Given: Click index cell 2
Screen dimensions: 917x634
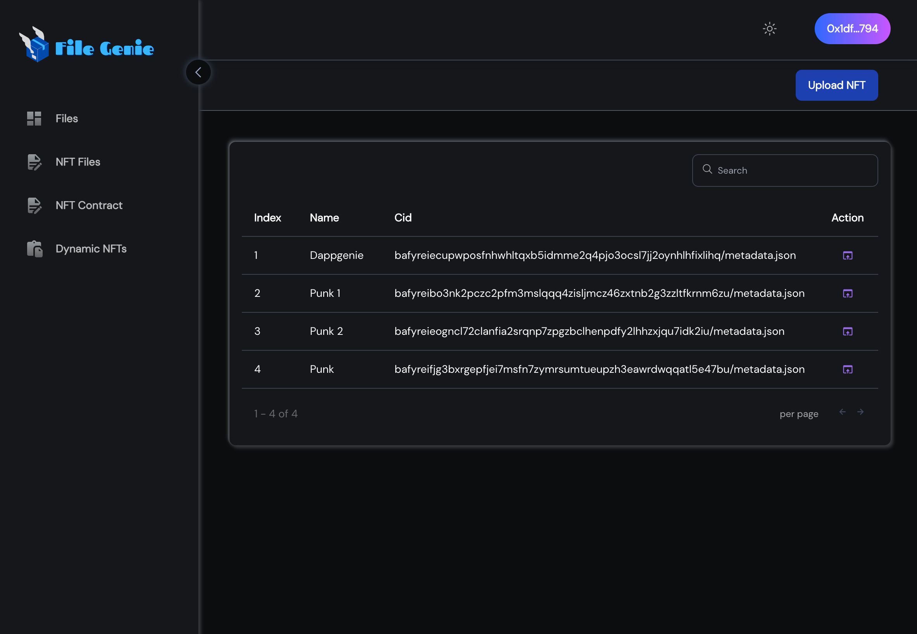Looking at the screenshot, I should pyautogui.click(x=257, y=293).
